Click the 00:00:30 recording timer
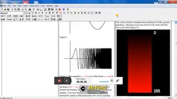This screenshot has width=177, height=99. (x=82, y=82)
